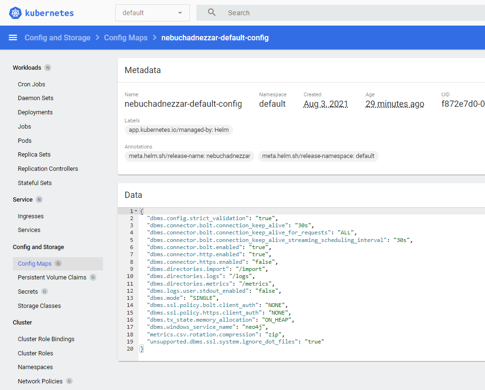
Task: Open Workloads section in sidebar
Action: point(27,67)
